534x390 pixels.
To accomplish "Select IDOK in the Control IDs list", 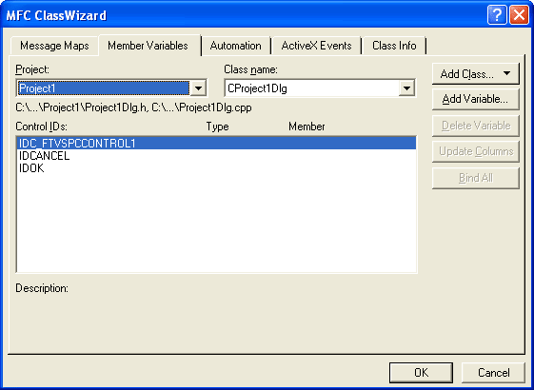I will coord(216,168).
